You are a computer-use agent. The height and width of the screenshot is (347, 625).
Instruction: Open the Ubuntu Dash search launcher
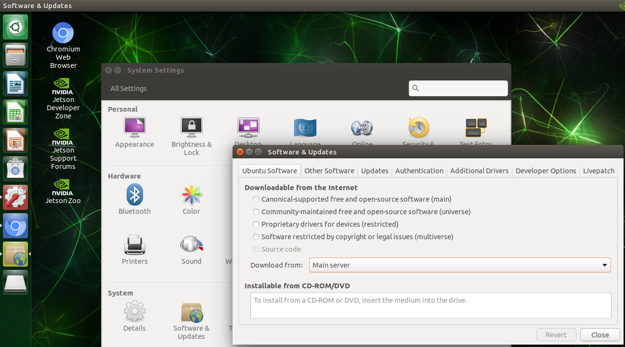coord(15,26)
